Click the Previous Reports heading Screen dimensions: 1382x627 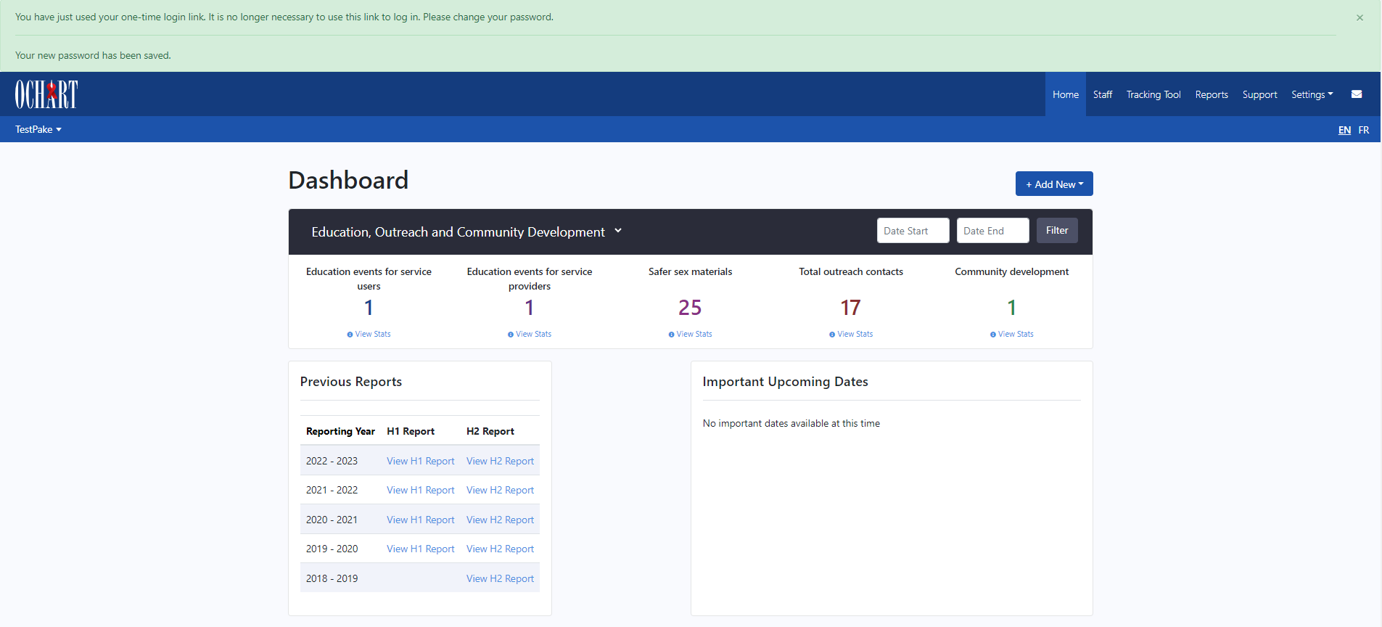click(x=351, y=382)
